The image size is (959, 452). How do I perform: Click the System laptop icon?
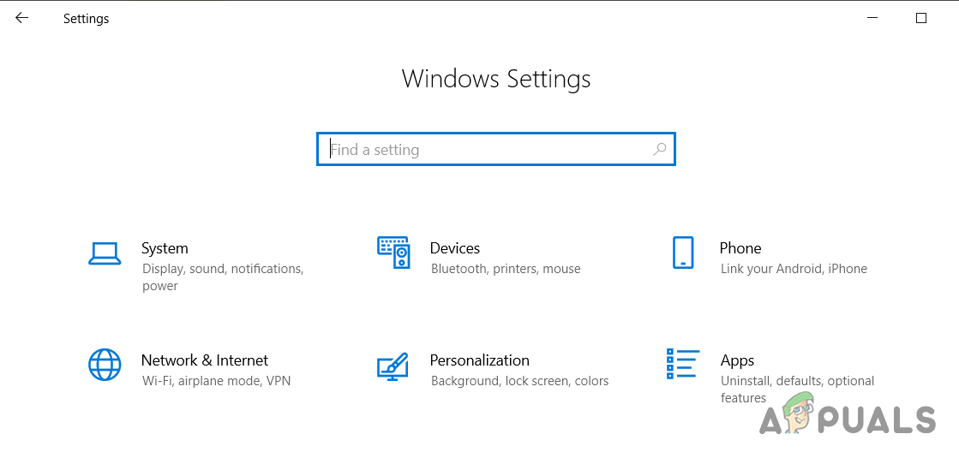105,253
